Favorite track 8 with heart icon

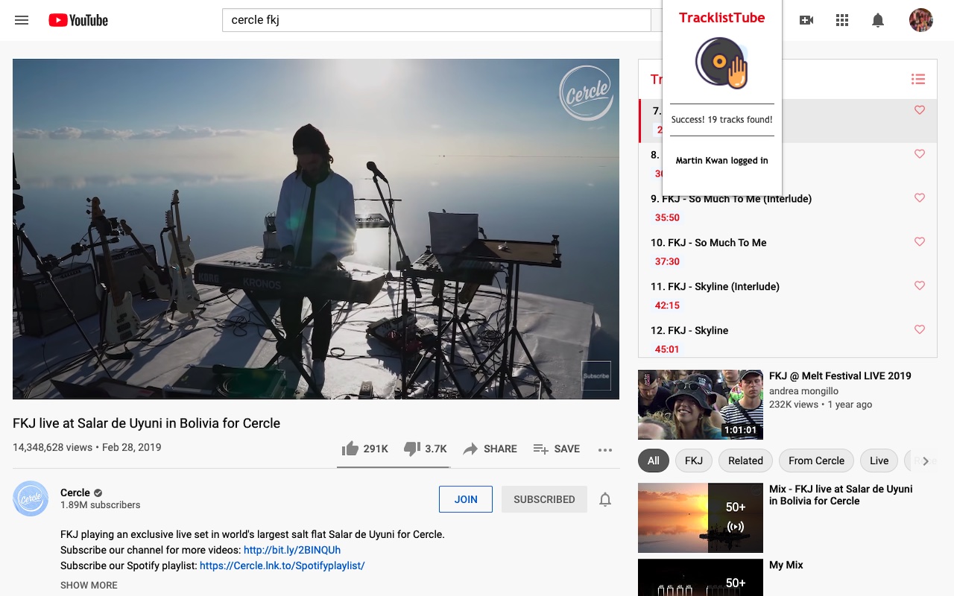tap(920, 154)
